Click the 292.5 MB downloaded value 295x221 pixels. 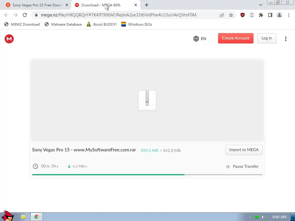coord(149,150)
